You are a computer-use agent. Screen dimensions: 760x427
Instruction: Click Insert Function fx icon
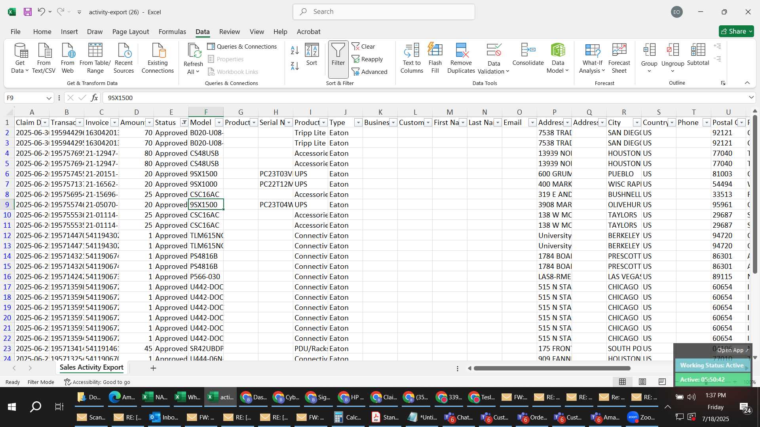click(x=94, y=98)
